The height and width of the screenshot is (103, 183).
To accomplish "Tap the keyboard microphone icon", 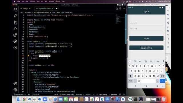I will 163,62.
